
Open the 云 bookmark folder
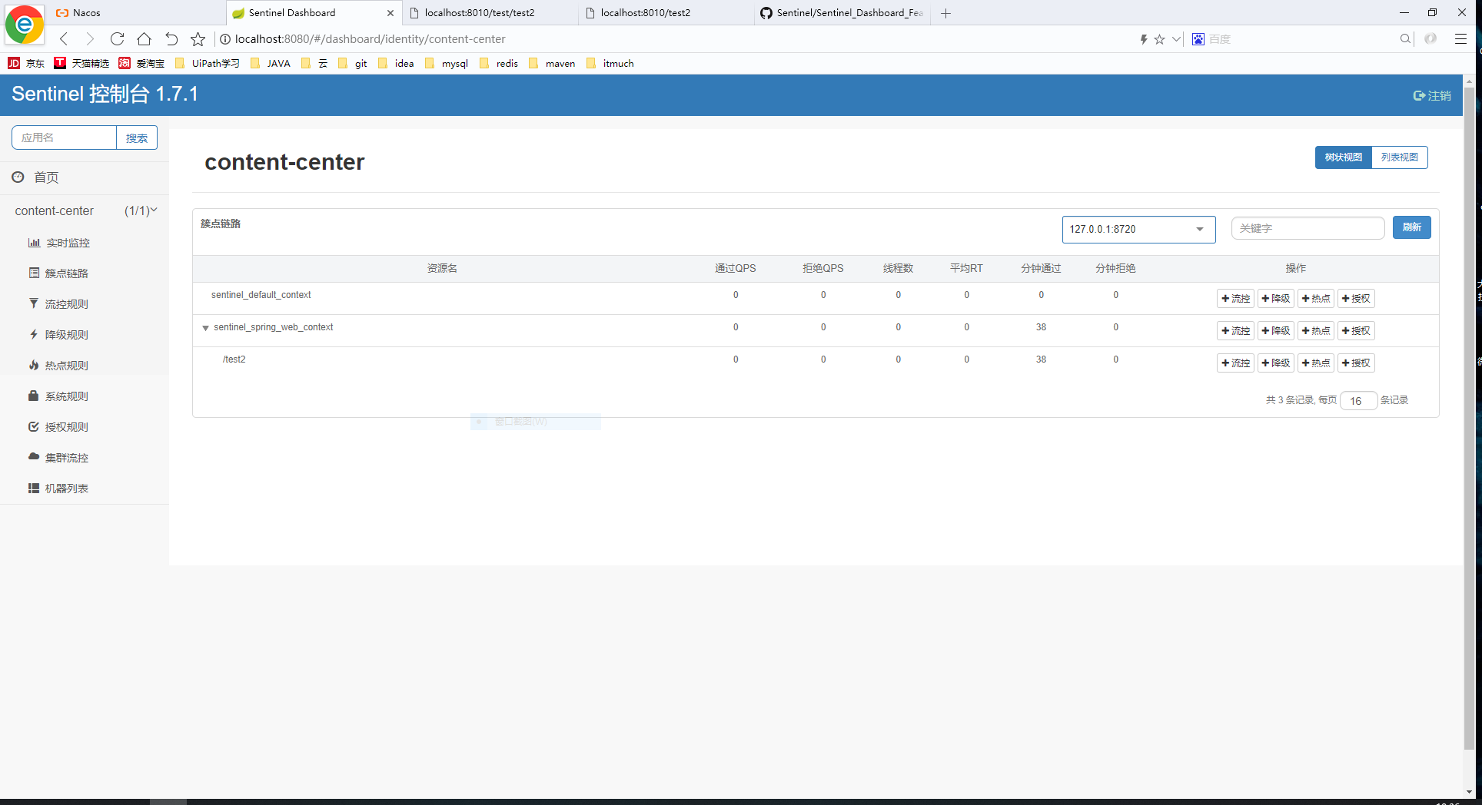[314, 63]
